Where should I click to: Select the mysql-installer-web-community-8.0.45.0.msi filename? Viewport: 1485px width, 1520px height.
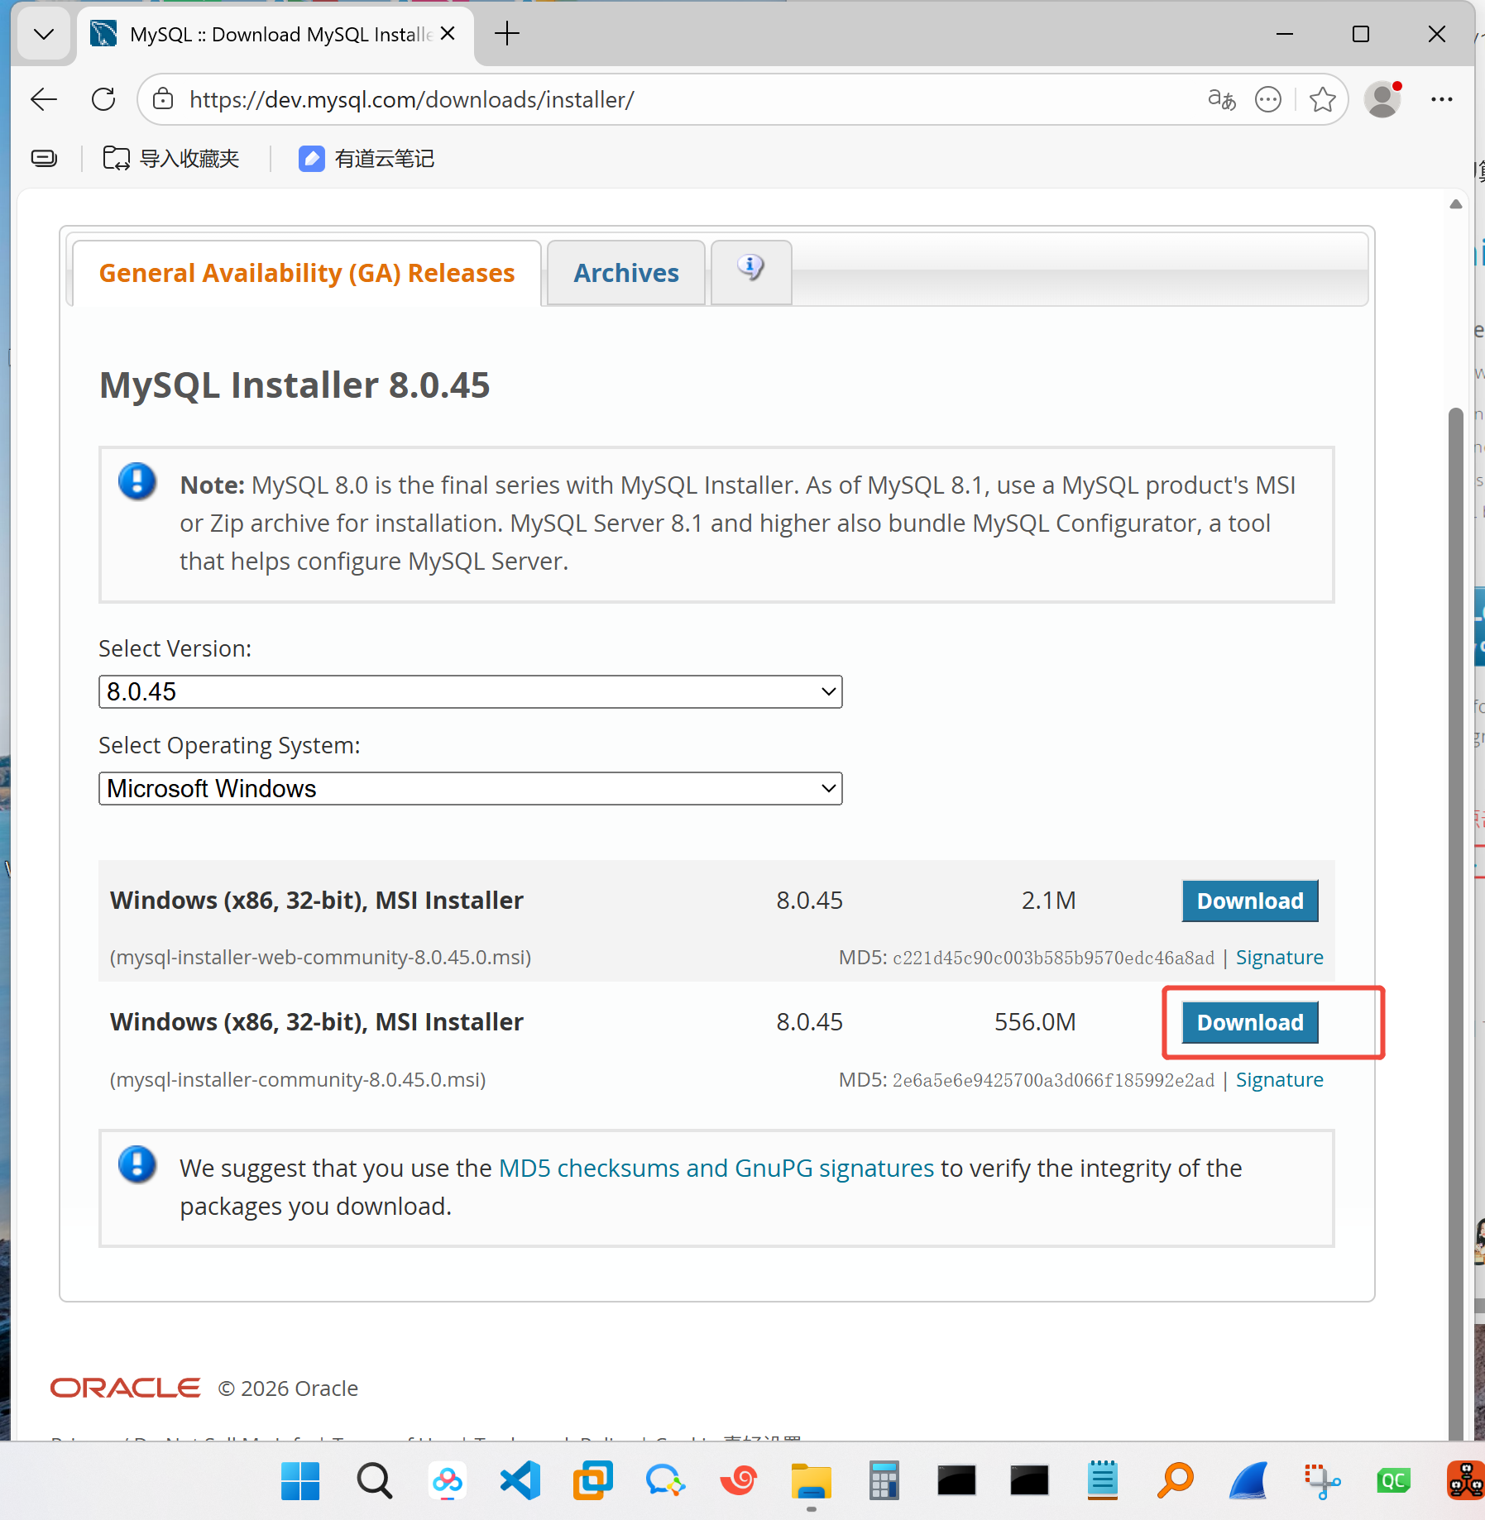tap(320, 957)
